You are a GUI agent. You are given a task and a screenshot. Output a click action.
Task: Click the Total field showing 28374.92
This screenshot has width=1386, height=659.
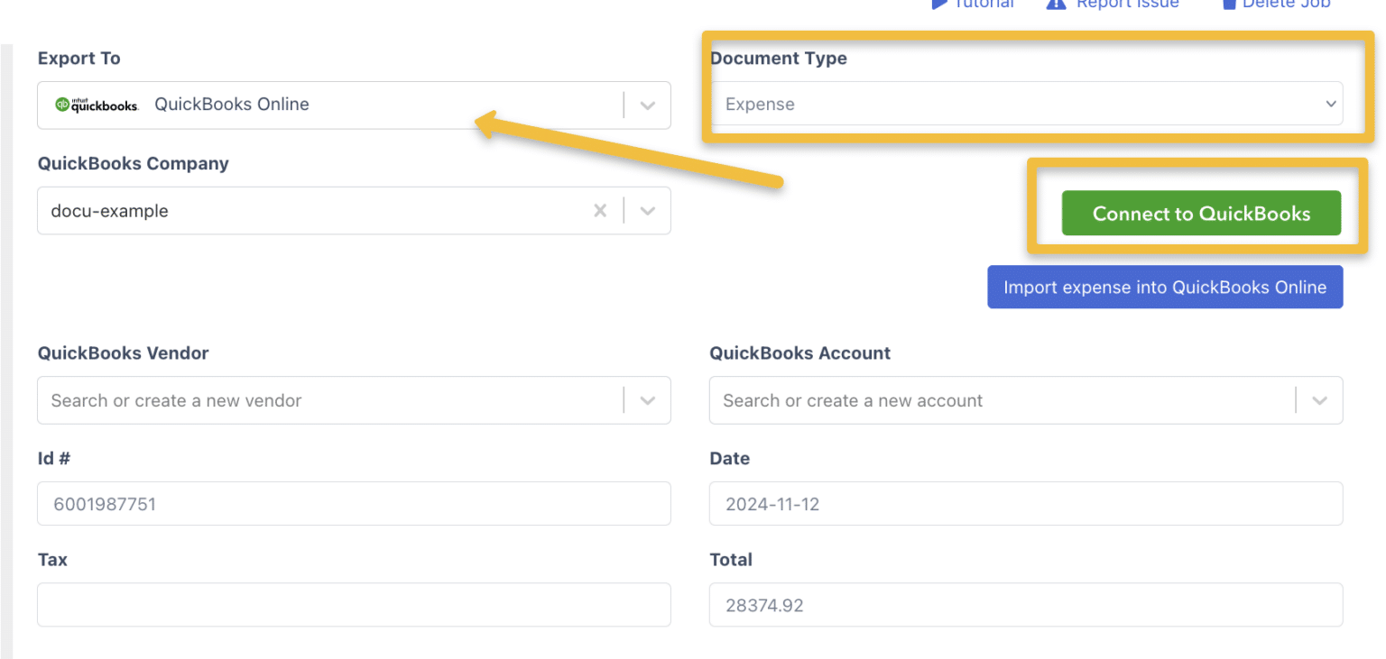[1025, 605]
